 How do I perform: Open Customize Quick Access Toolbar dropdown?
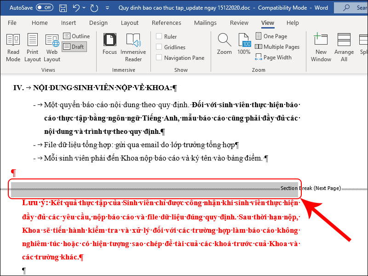[107, 8]
